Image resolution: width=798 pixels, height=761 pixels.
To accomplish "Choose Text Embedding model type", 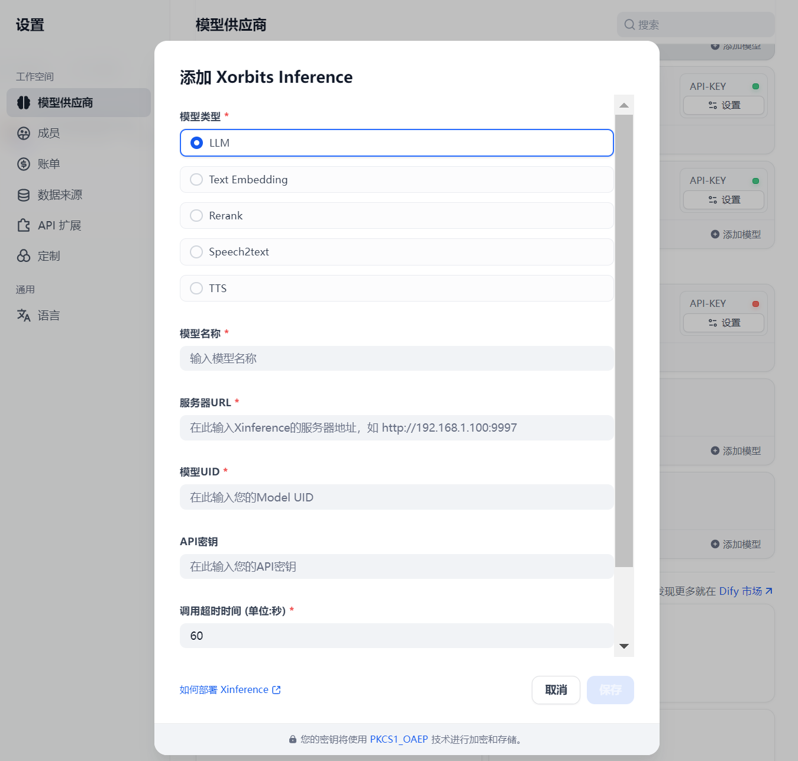I will click(396, 180).
